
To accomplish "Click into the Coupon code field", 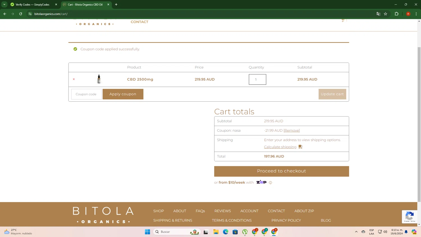I will click(x=86, y=94).
